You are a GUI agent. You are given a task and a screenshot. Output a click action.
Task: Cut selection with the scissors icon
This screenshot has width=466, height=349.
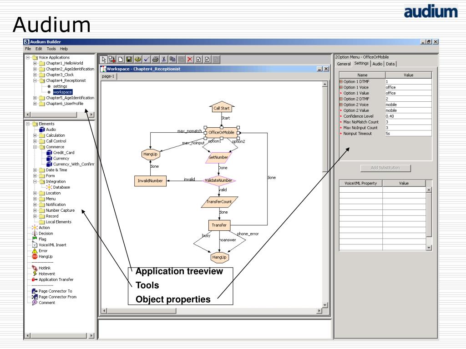click(163, 60)
